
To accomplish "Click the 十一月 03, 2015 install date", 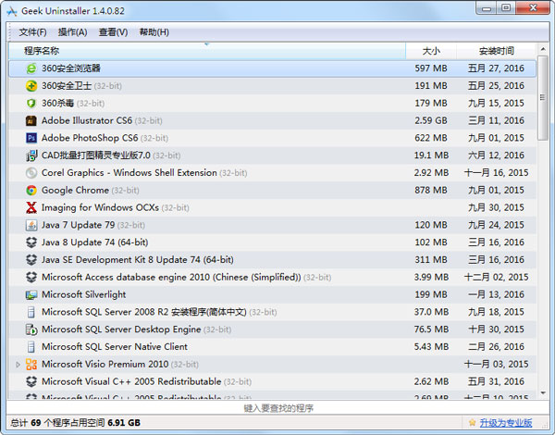I will click(x=496, y=364).
